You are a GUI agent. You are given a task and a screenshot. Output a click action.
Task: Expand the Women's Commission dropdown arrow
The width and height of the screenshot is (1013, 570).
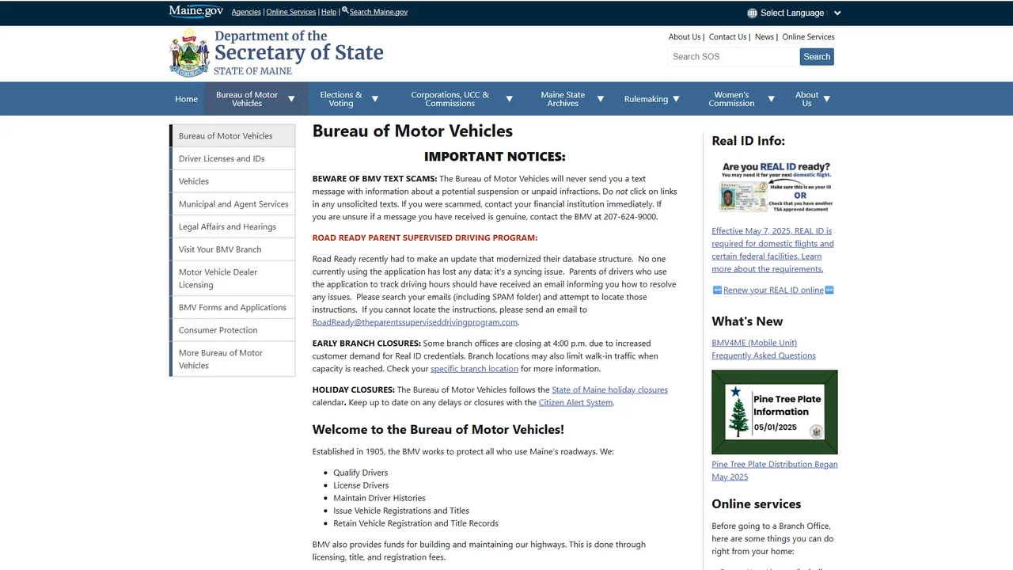tap(772, 99)
